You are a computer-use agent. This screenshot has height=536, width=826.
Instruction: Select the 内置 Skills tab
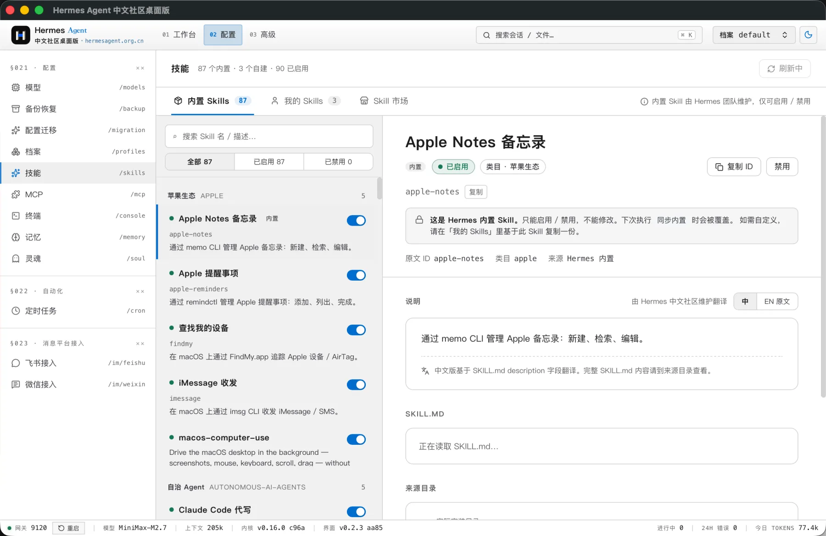click(212, 101)
